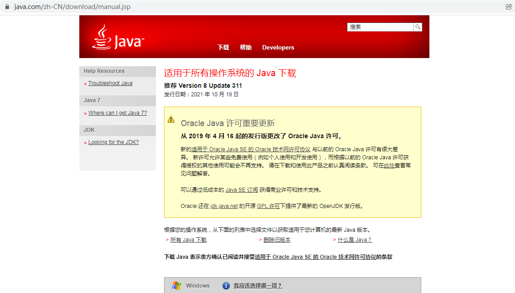Click the Java 7 sidebar heading

(x=92, y=100)
